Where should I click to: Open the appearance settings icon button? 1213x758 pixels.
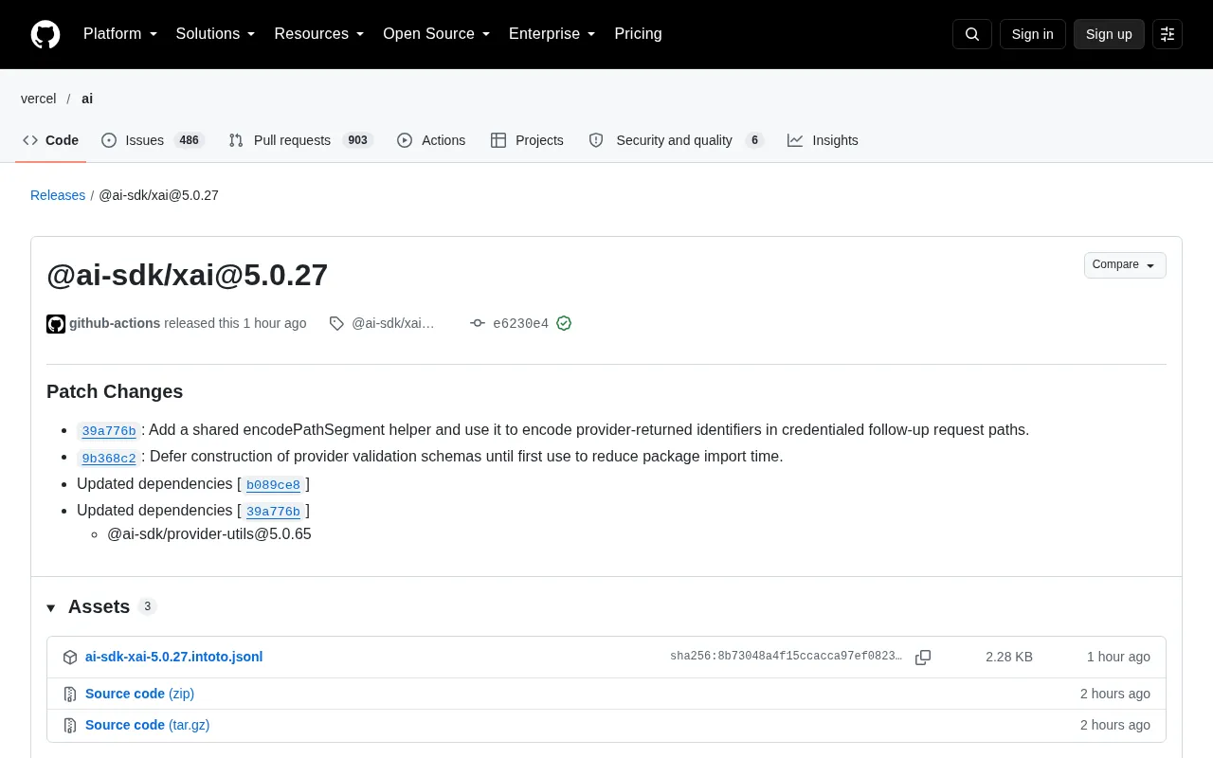(1168, 34)
